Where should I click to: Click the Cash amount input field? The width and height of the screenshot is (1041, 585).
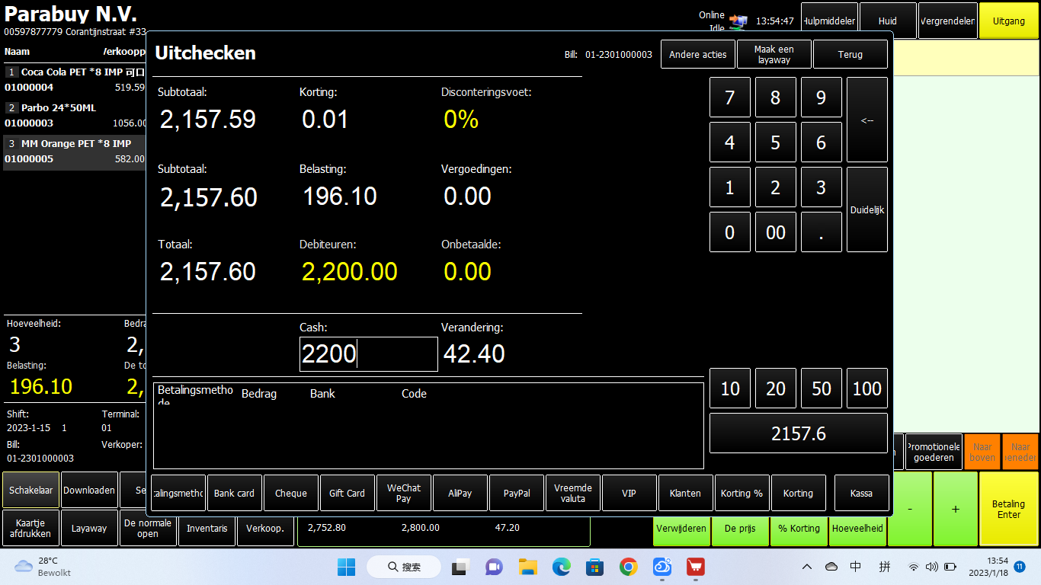[368, 354]
